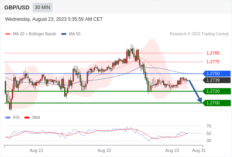Select the 1.2739 current price tag
This screenshot has width=232, height=157.
[217, 80]
